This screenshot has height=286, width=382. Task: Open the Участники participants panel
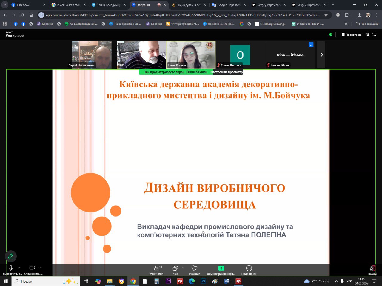(156, 270)
